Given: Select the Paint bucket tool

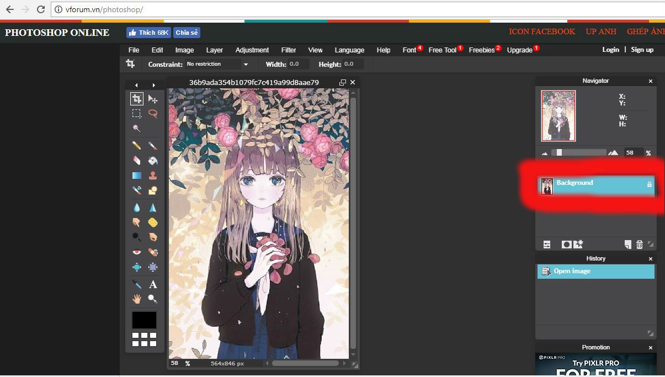Looking at the screenshot, I should [x=153, y=161].
